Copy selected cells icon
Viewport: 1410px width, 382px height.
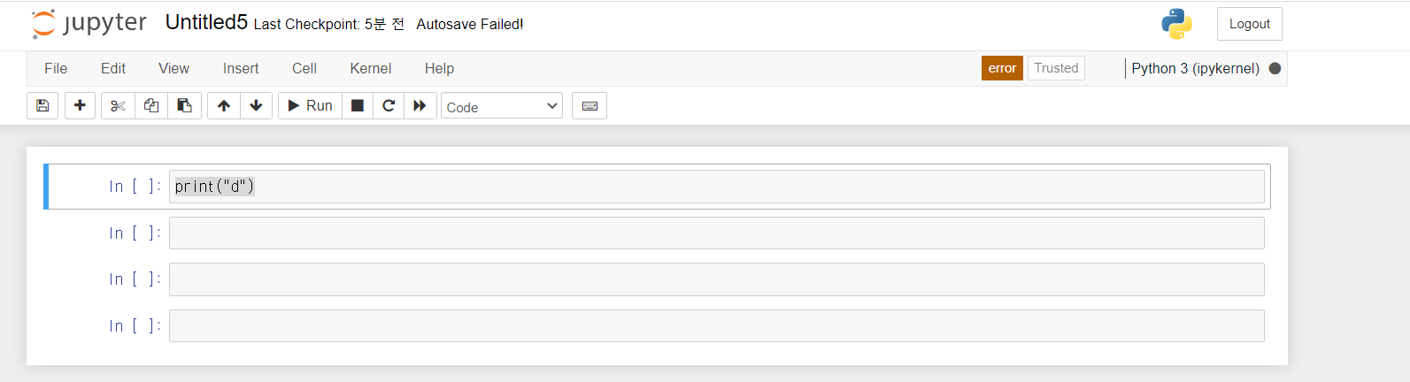[x=151, y=106]
